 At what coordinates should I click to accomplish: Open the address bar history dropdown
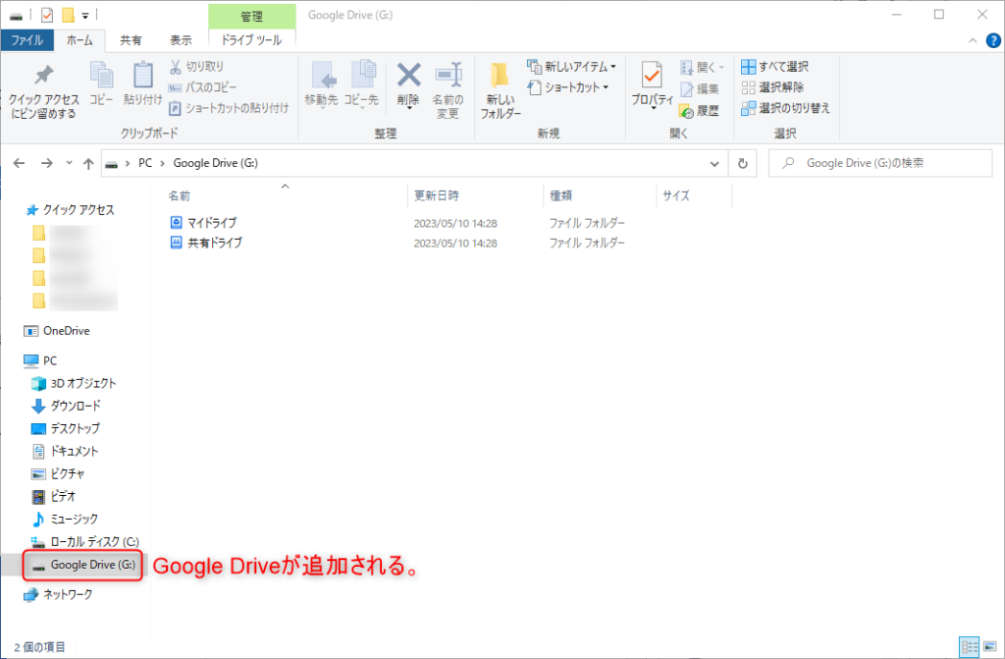coord(714,164)
